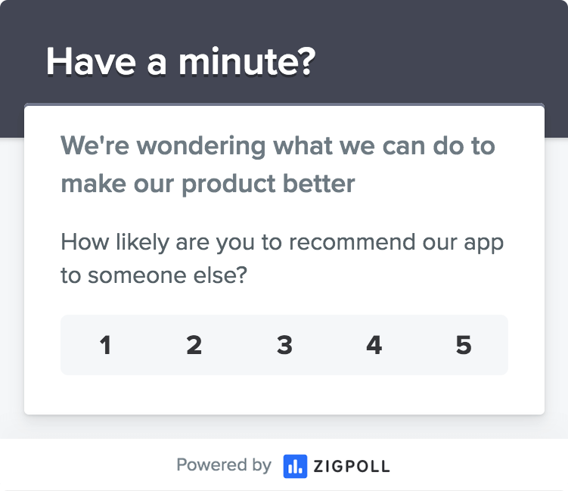Click the 'make our product better' line

pos(208,184)
